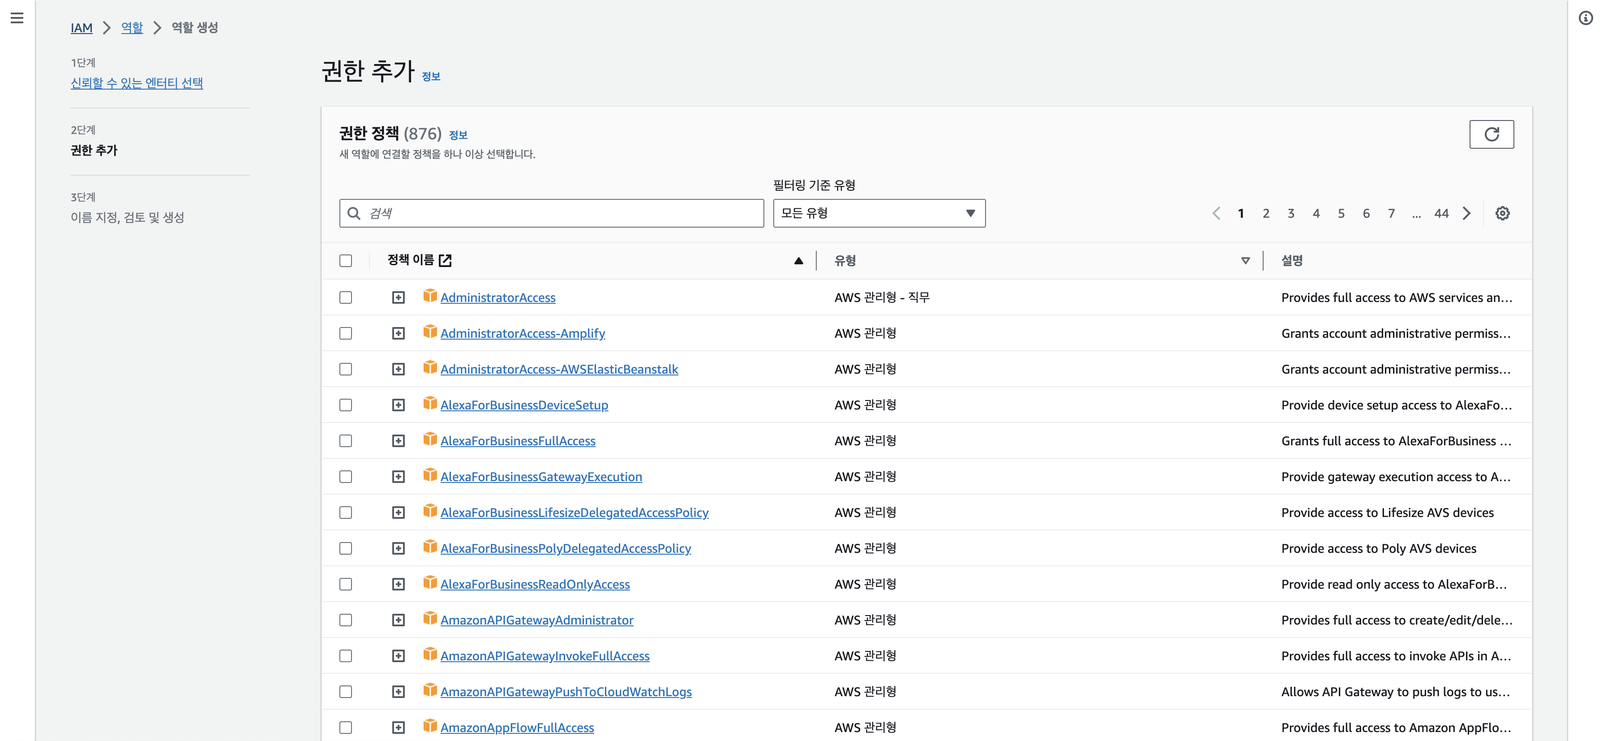Open the hamburger navigation menu

pyautogui.click(x=17, y=18)
